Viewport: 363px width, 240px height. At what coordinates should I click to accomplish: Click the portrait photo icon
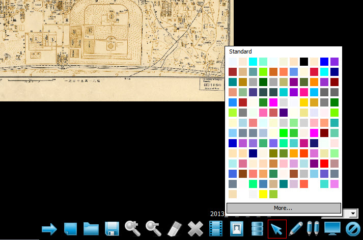(236, 229)
